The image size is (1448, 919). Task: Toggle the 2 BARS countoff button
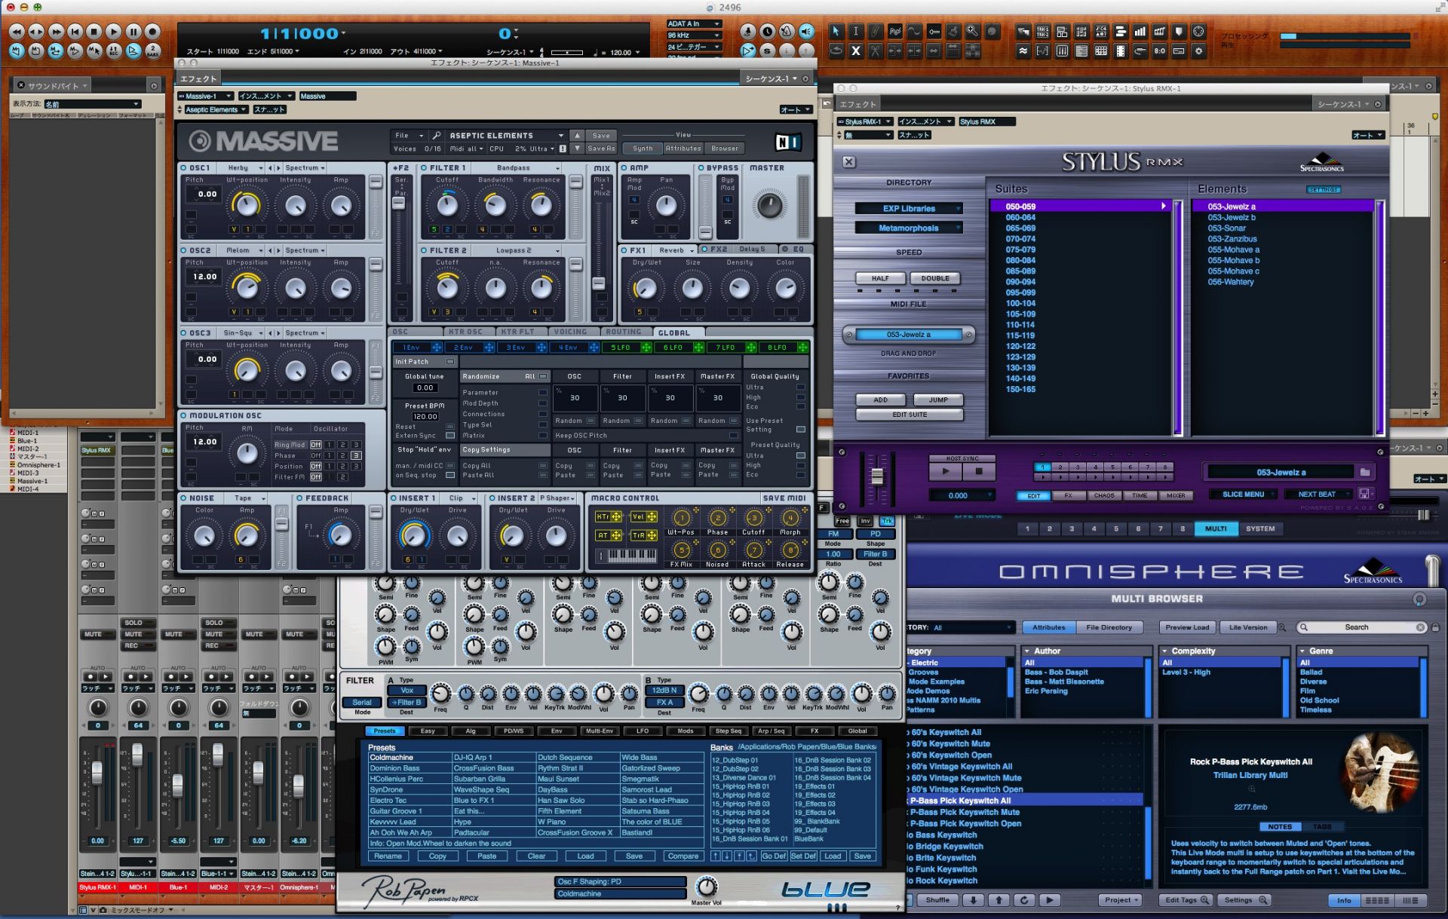click(152, 51)
